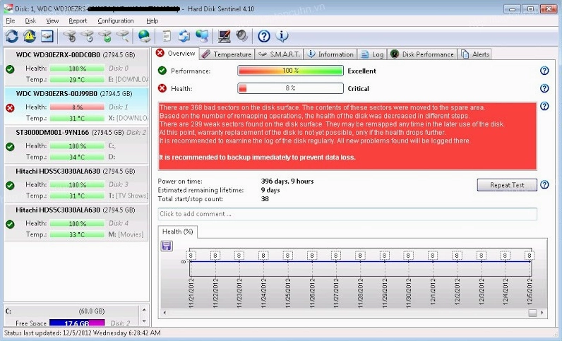Click the partition list scroll up arrow

[x=144, y=309]
